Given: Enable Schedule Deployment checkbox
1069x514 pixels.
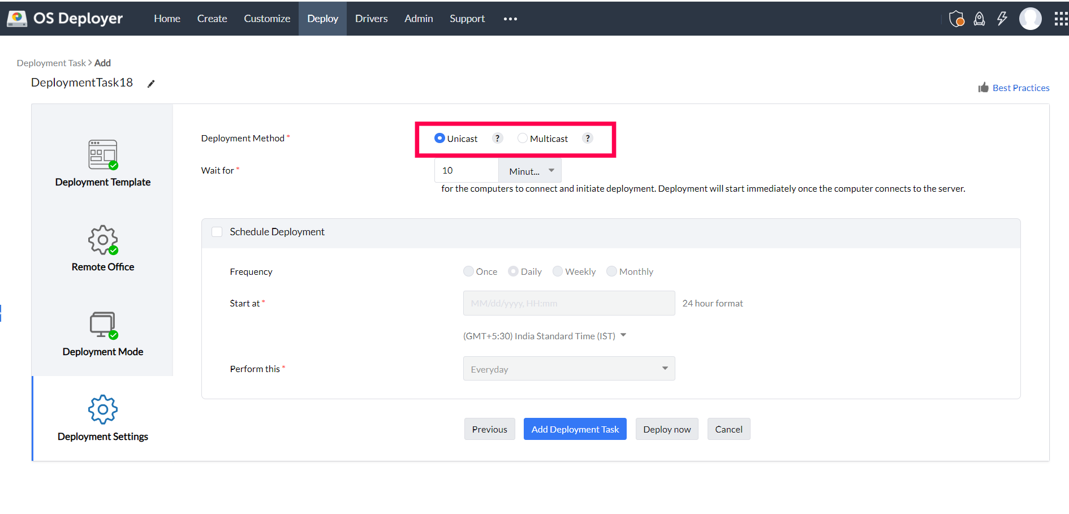Looking at the screenshot, I should pos(217,231).
